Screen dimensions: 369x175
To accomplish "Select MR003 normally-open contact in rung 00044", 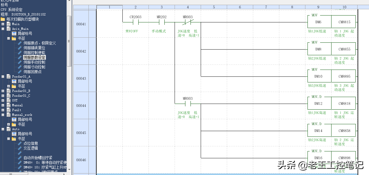I will [x=188, y=104].
